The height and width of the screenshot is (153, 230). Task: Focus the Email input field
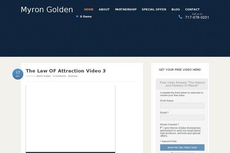point(182,117)
